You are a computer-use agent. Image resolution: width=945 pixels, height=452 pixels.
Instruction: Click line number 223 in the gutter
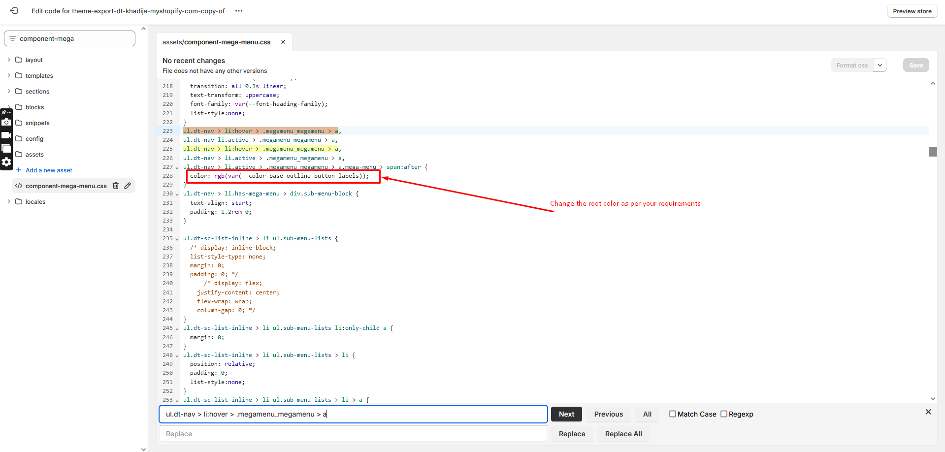coord(167,131)
